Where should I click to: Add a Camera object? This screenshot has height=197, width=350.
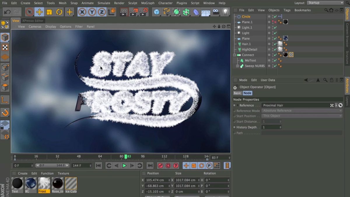[216, 12]
